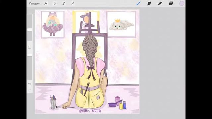Redo using the sidebar lower arrow
This screenshot has height=119, width=212.
tap(30, 90)
